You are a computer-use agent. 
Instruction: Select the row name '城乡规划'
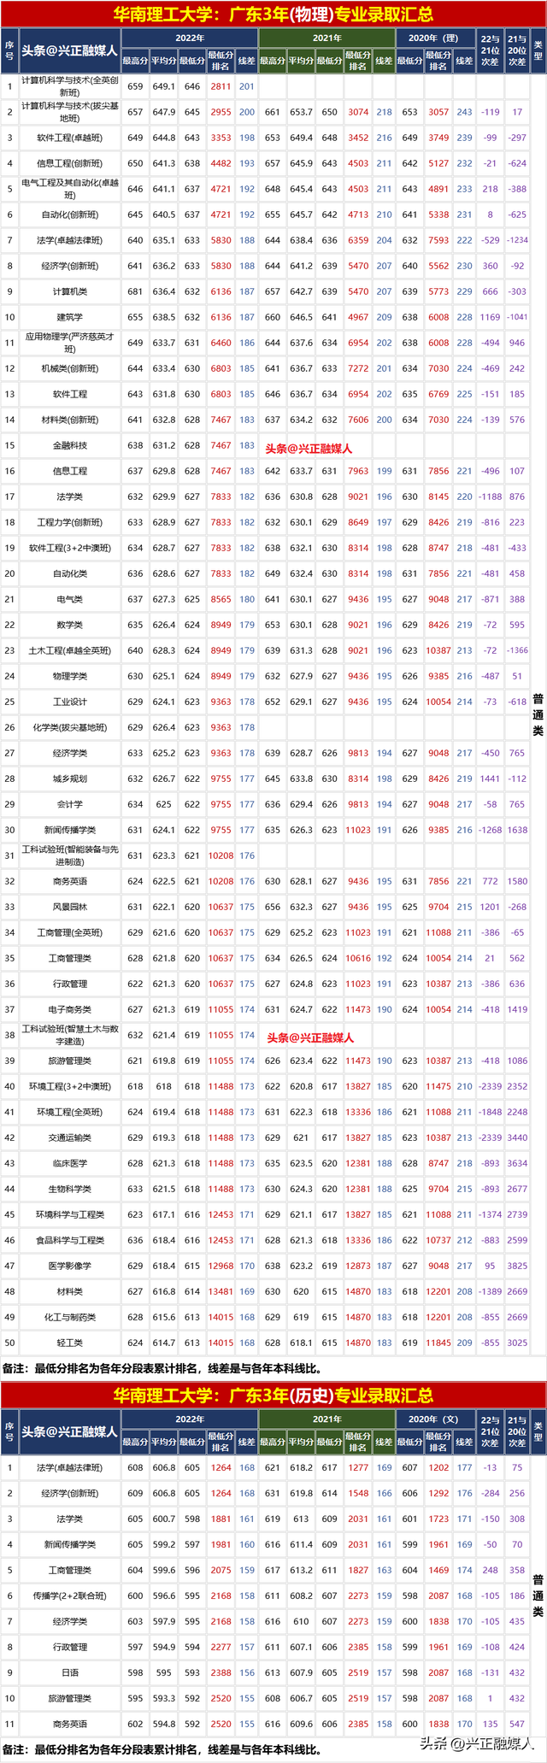pyautogui.click(x=69, y=779)
